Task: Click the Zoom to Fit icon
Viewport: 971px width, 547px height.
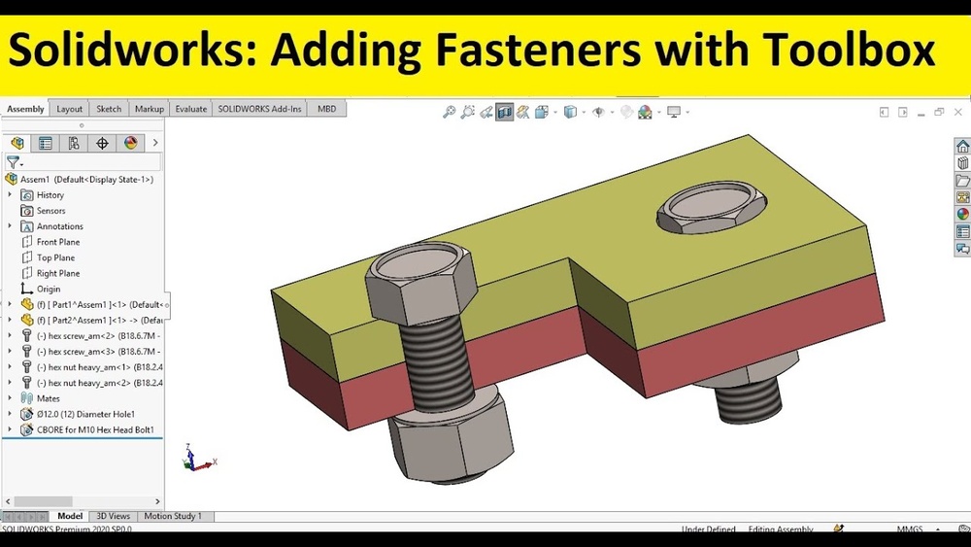Action: 449,112
